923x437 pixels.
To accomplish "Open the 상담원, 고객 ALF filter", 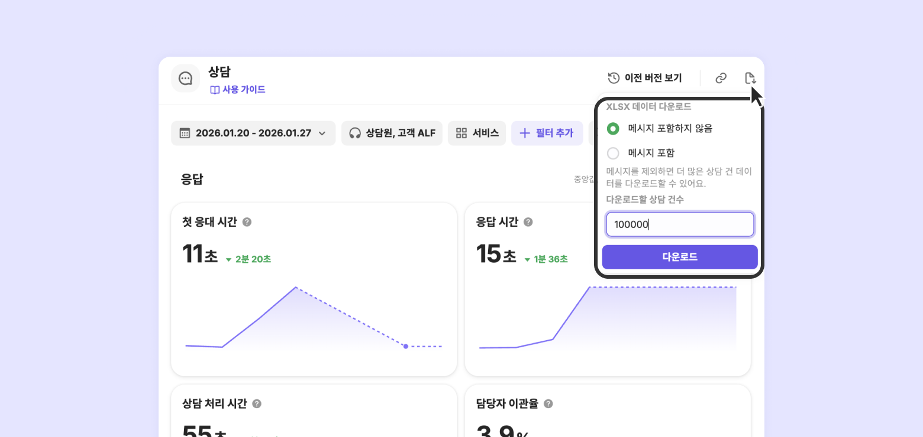I will point(392,133).
